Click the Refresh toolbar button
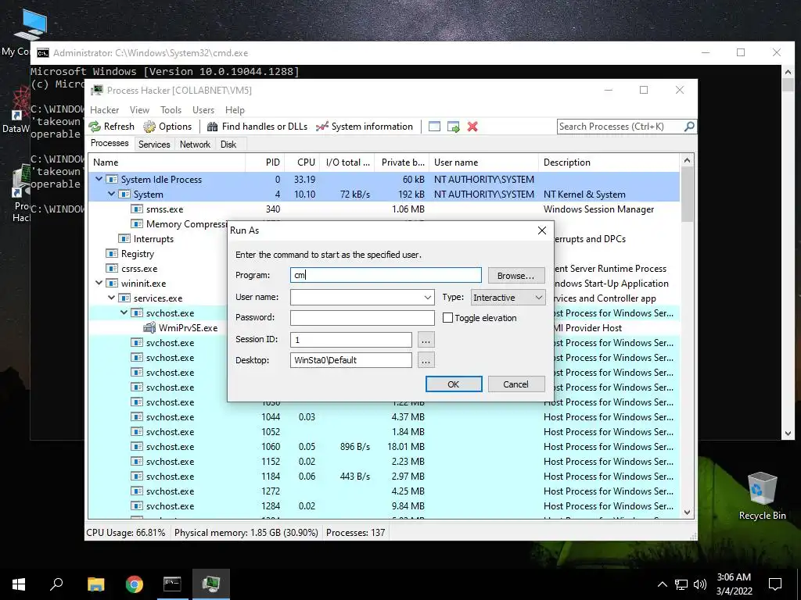Image resolution: width=801 pixels, height=600 pixels. click(111, 127)
